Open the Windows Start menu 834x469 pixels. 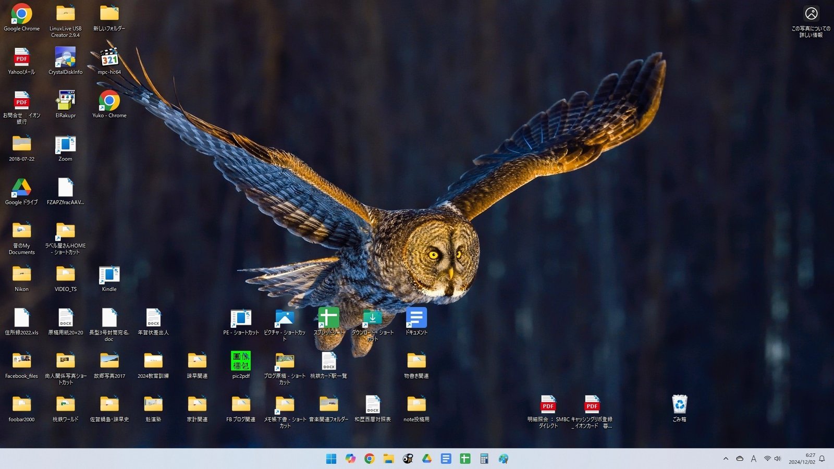coord(331,459)
